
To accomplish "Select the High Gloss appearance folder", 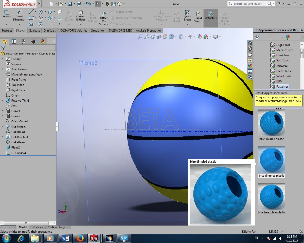I will pyautogui.click(x=280, y=45).
